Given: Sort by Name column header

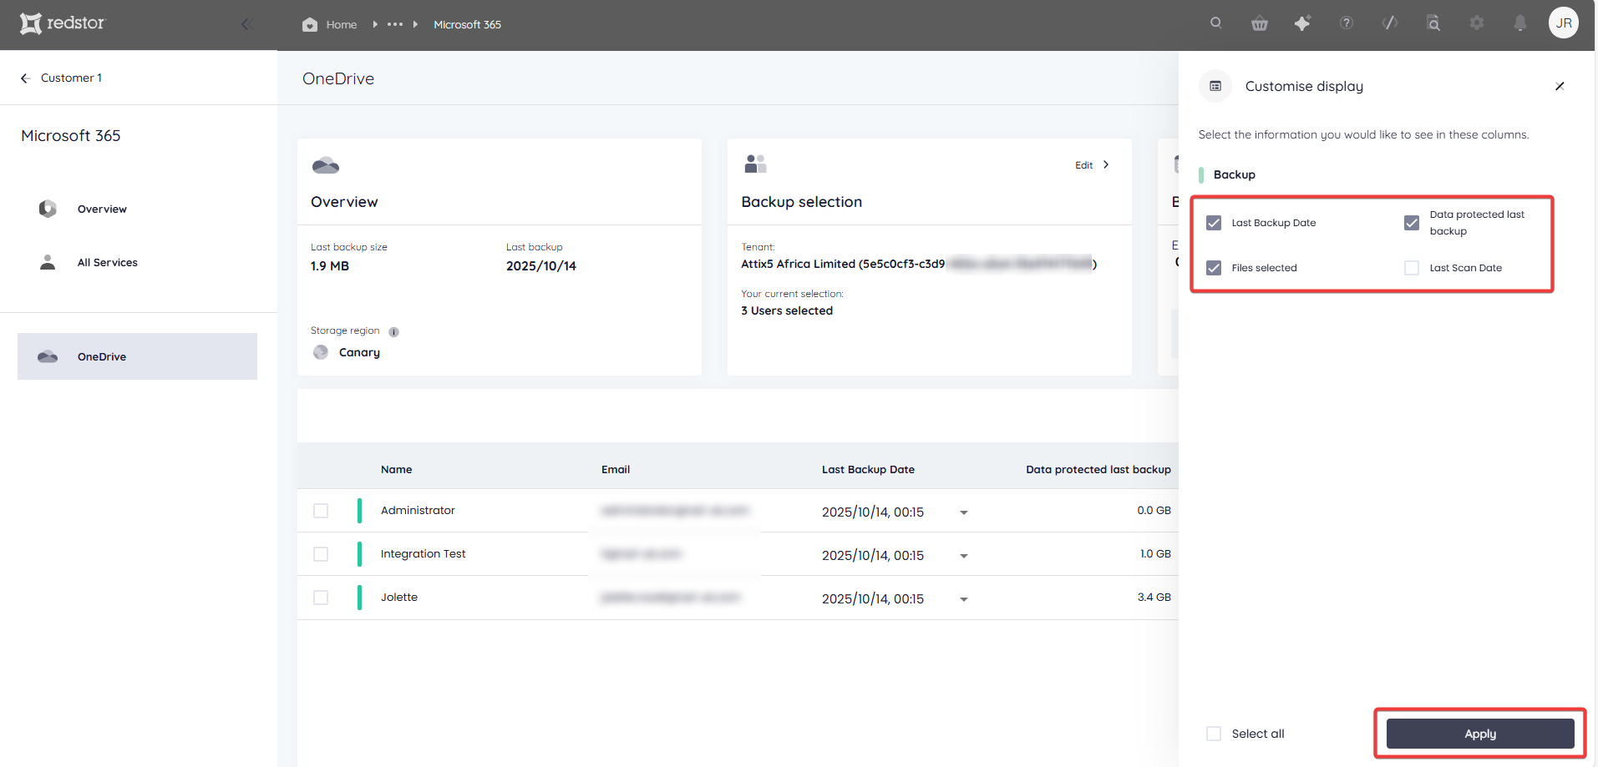Looking at the screenshot, I should click(x=396, y=470).
